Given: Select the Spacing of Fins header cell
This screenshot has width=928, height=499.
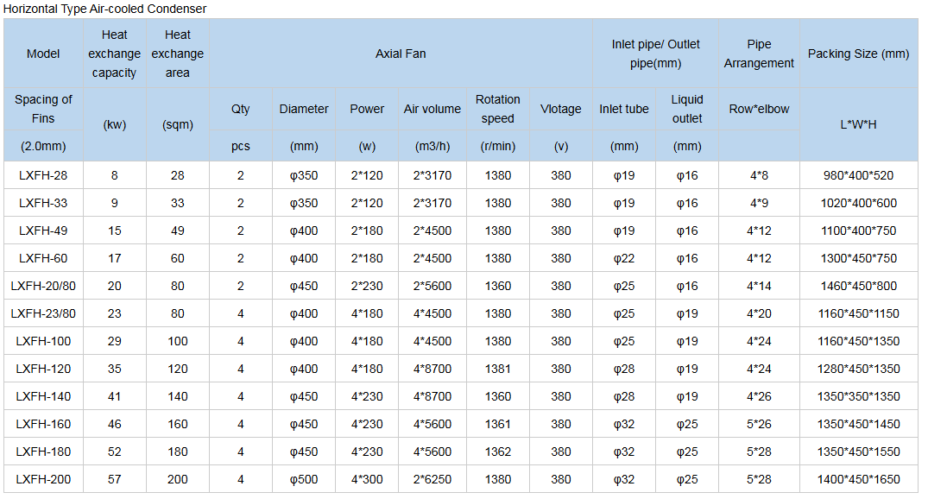Looking at the screenshot, I should point(43,109).
